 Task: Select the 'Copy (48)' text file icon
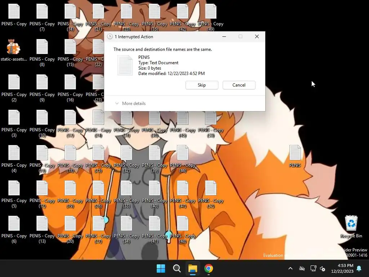pyautogui.click(x=183, y=223)
